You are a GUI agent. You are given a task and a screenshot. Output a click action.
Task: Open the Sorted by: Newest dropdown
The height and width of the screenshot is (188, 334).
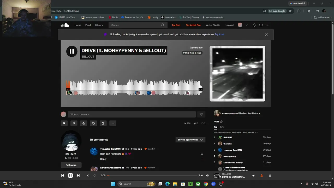[x=190, y=140]
